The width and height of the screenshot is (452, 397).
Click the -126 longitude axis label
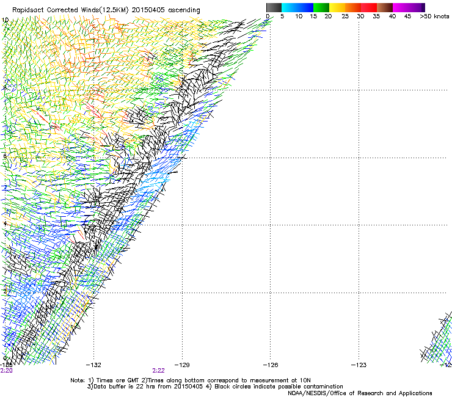[x=271, y=365]
